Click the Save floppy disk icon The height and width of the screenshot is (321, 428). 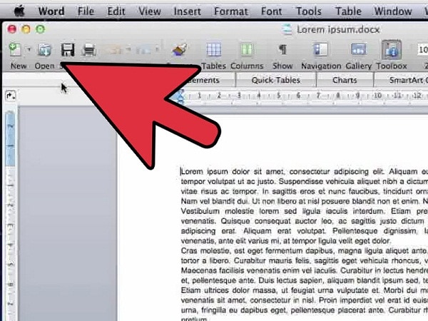(x=68, y=50)
